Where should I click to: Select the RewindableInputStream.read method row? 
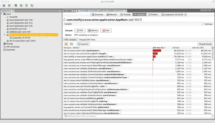coord(137,60)
